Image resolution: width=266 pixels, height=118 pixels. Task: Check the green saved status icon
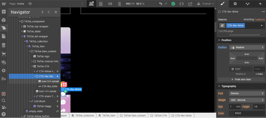pyautogui.click(x=173, y=4)
